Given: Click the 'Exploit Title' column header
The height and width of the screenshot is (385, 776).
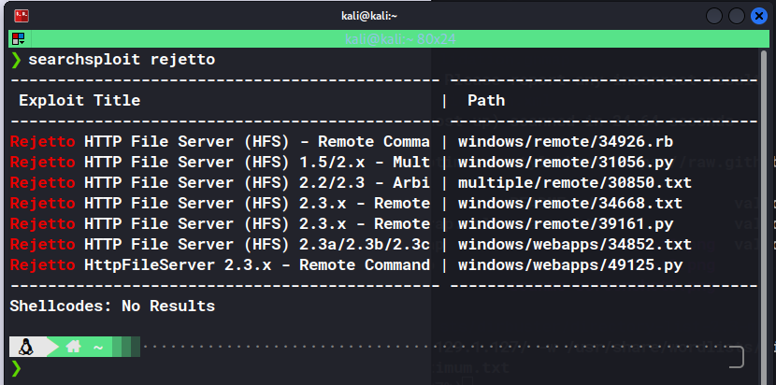Looking at the screenshot, I should pos(79,101).
